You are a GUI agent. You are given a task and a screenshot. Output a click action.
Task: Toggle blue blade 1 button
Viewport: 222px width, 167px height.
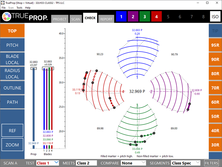click(122, 17)
